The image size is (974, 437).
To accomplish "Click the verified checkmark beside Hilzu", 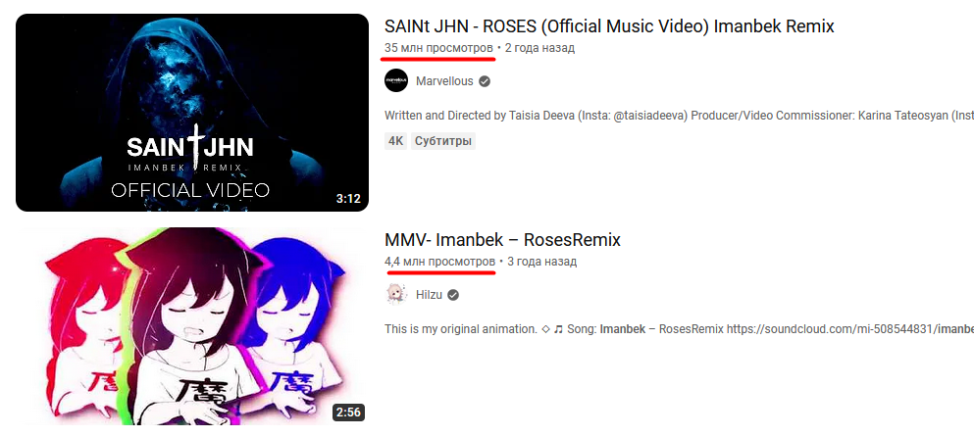I will click(x=453, y=295).
